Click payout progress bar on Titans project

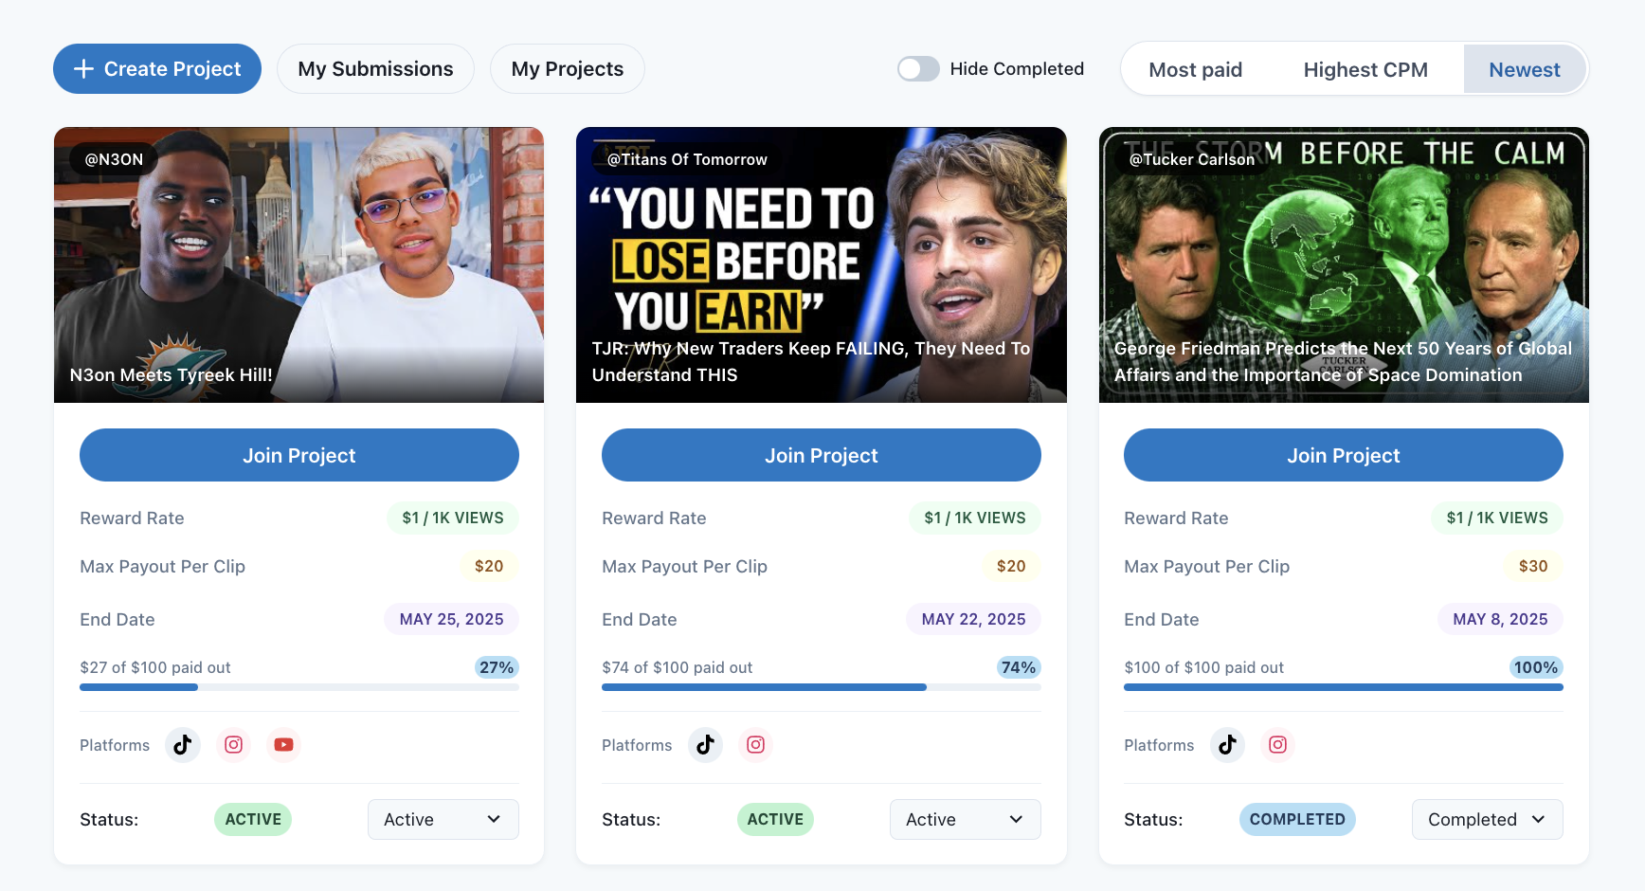coord(821,687)
